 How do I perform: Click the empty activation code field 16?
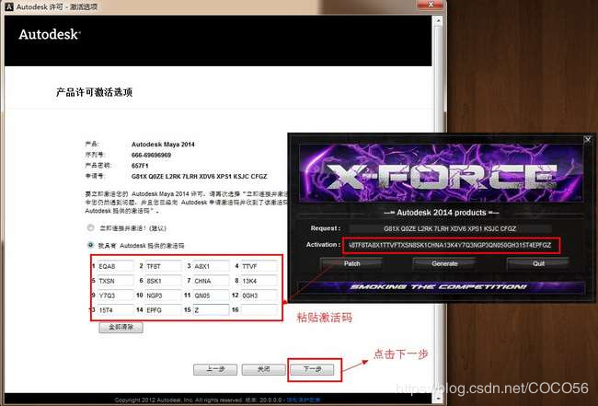[x=259, y=310]
